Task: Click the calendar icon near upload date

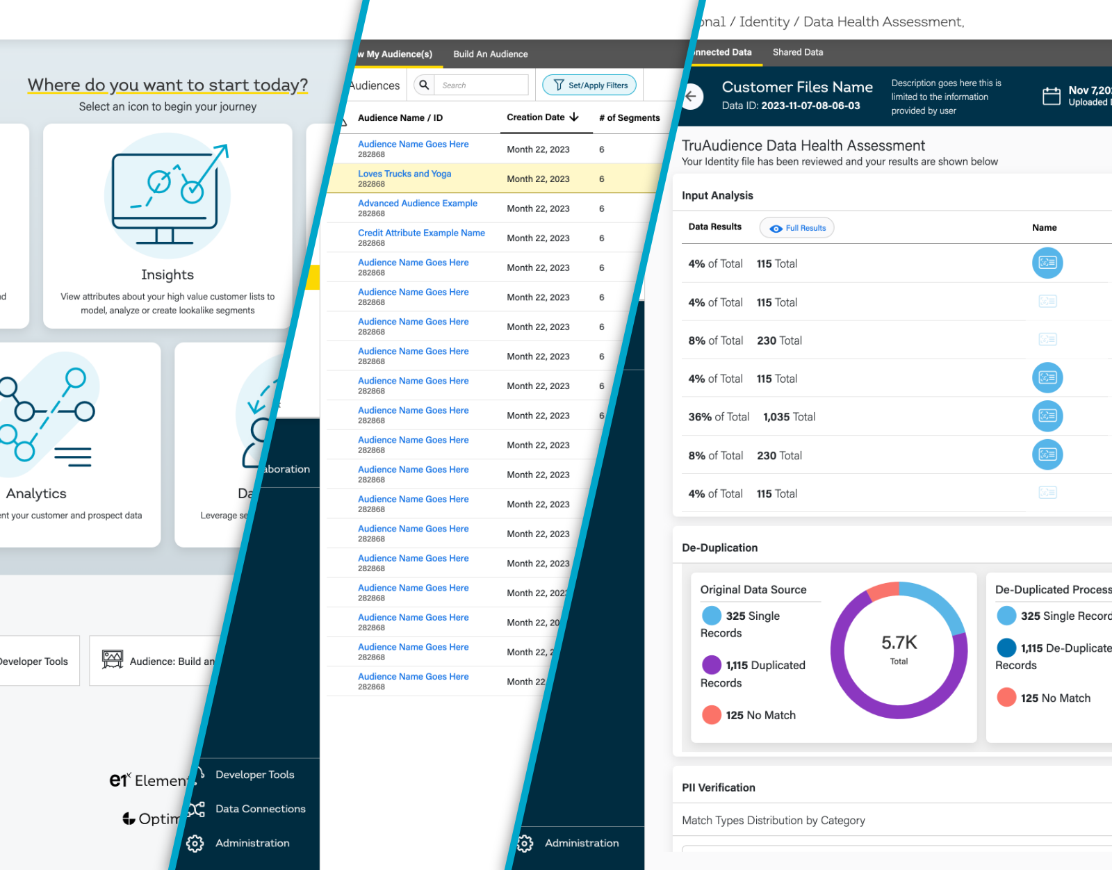Action: click(x=1051, y=96)
